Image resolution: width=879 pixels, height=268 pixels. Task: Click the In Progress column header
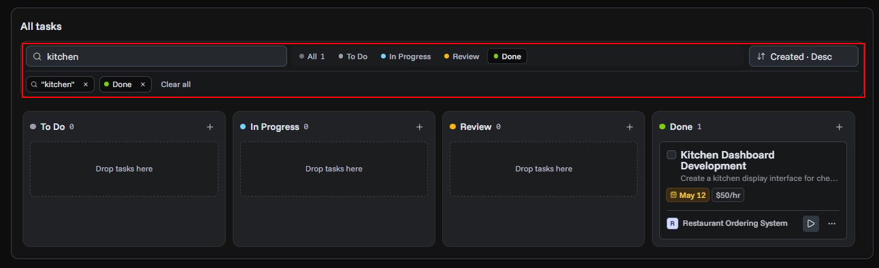pyautogui.click(x=275, y=127)
